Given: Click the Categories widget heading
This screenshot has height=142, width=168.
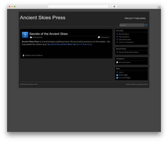Looking at the screenshot, I should pos(120,59).
